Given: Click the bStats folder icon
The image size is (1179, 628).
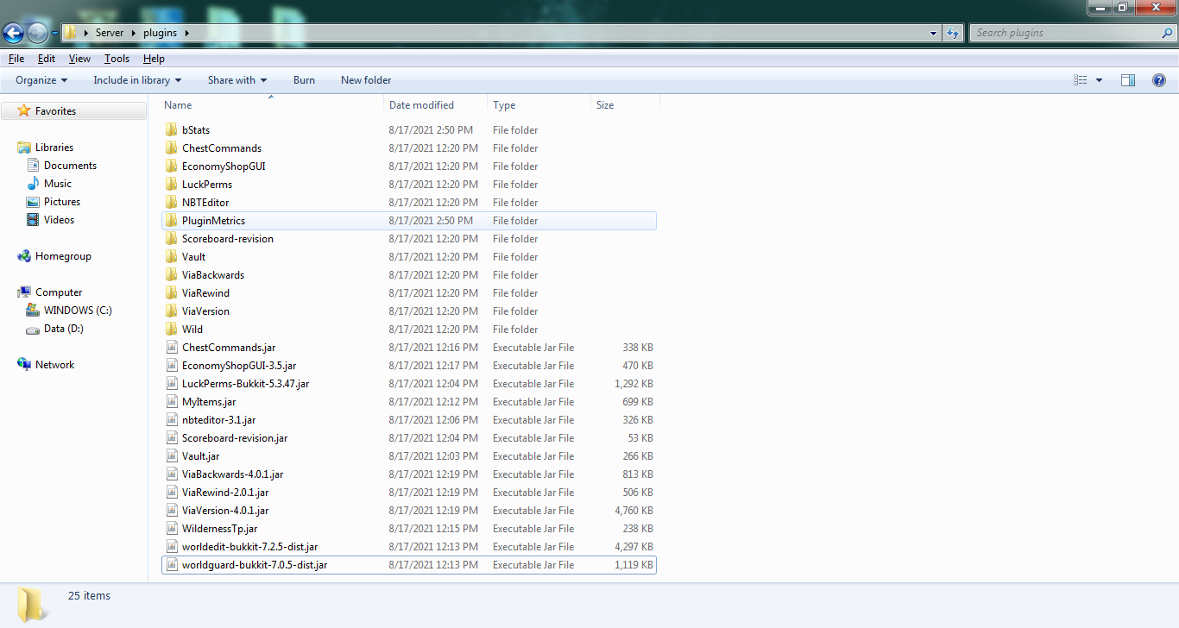Looking at the screenshot, I should click(172, 130).
